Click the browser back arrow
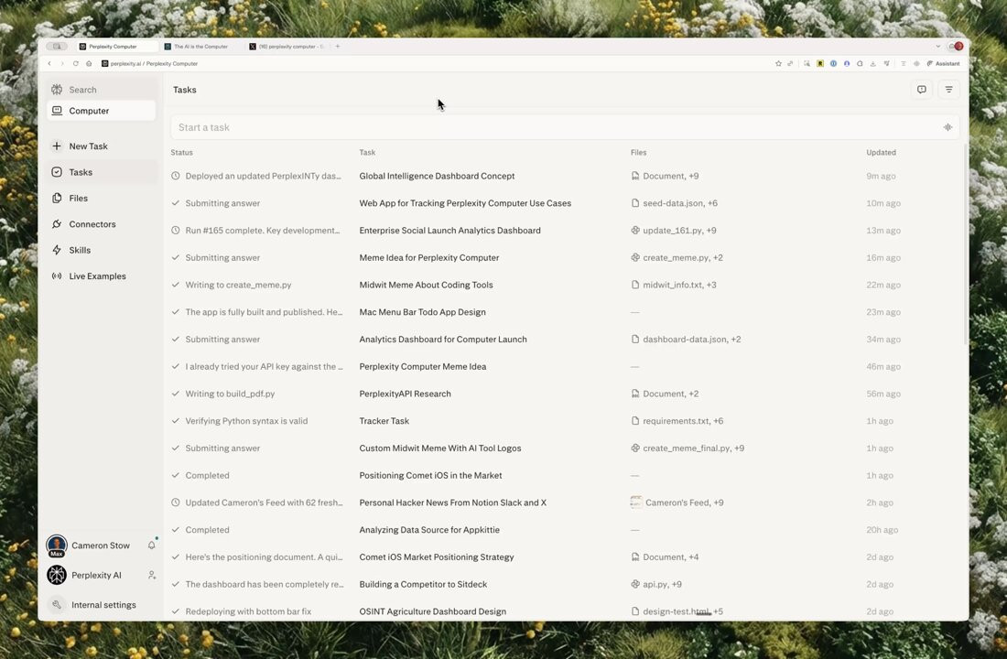Viewport: 1007px width, 659px height. [49, 63]
